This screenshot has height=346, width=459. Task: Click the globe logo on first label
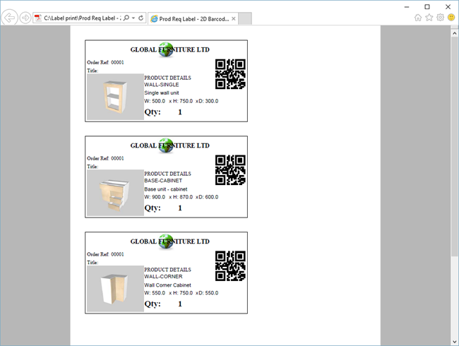click(x=166, y=49)
